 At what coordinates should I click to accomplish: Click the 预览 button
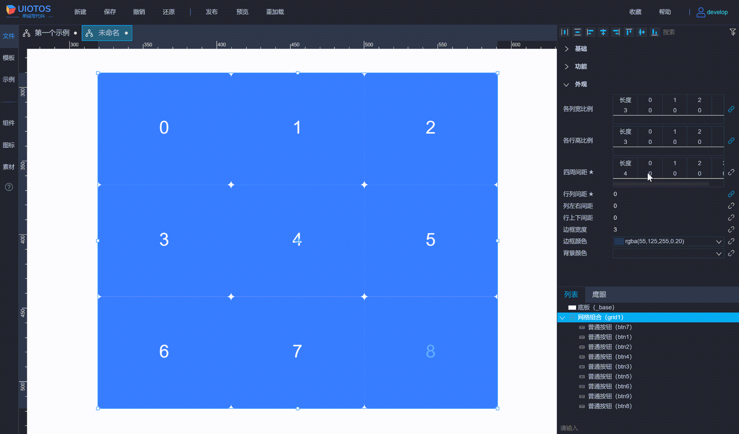point(242,12)
